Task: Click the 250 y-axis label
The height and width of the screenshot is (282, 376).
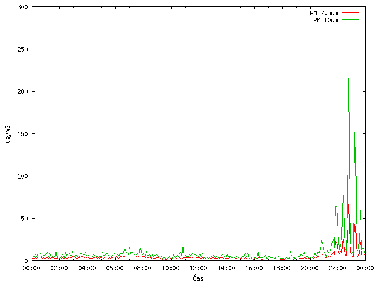Action: click(23, 49)
